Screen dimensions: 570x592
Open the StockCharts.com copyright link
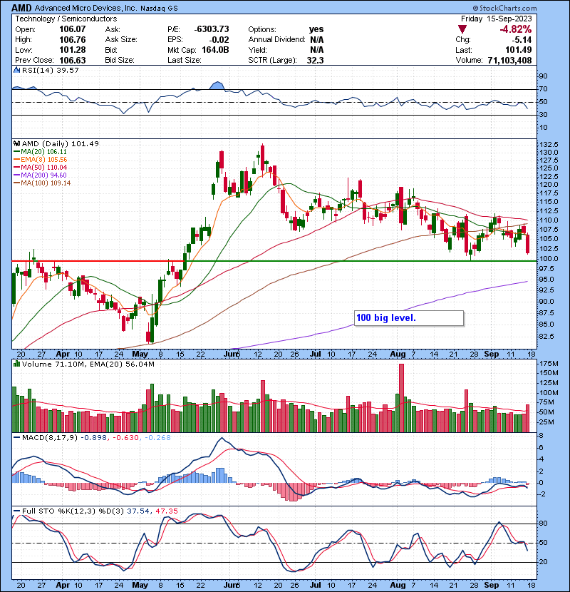click(504, 8)
